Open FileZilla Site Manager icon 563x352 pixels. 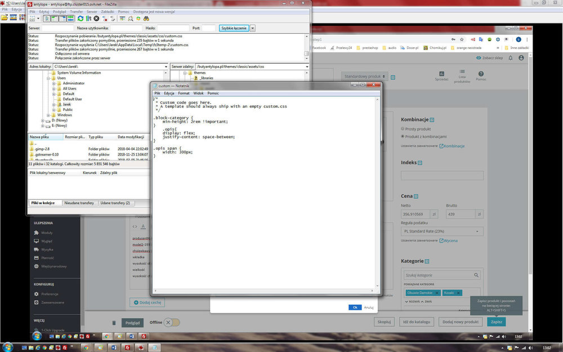tap(33, 19)
